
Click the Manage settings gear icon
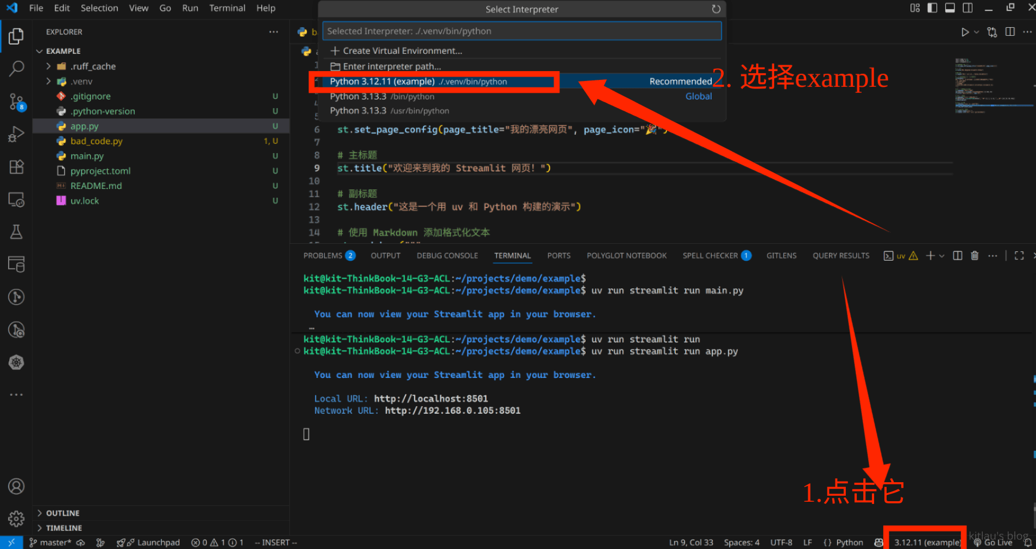click(x=16, y=519)
